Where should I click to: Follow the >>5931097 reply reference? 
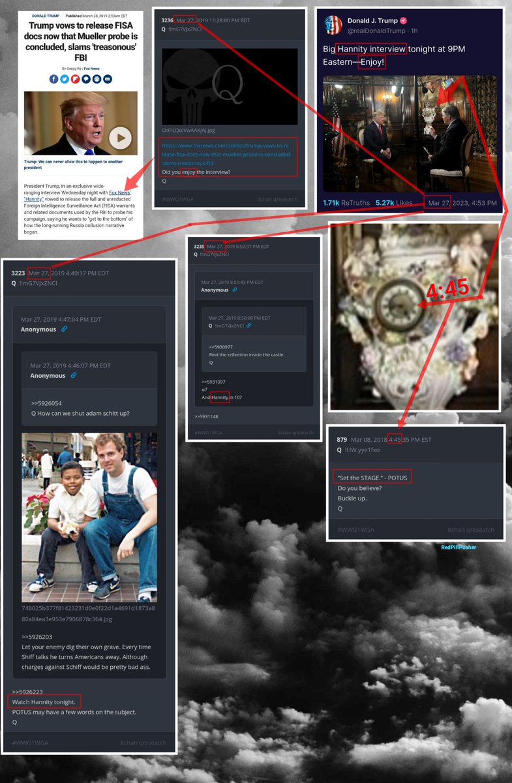click(214, 381)
